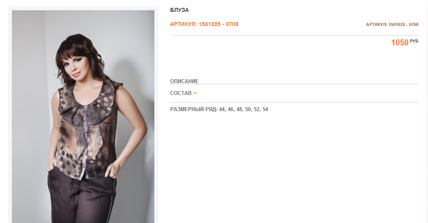Choose size 48 from the size list
The image size is (428, 223).
pos(240,109)
